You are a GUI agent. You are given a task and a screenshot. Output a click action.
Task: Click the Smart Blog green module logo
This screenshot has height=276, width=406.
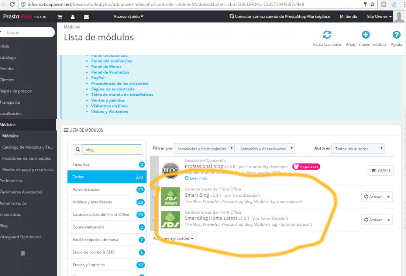pos(171,197)
